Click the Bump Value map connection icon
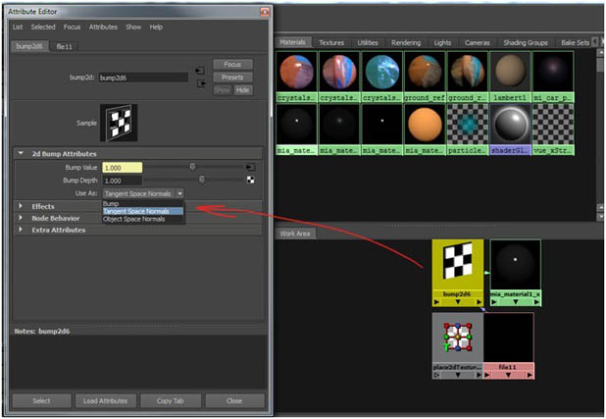This screenshot has height=419, width=606. pyautogui.click(x=250, y=167)
